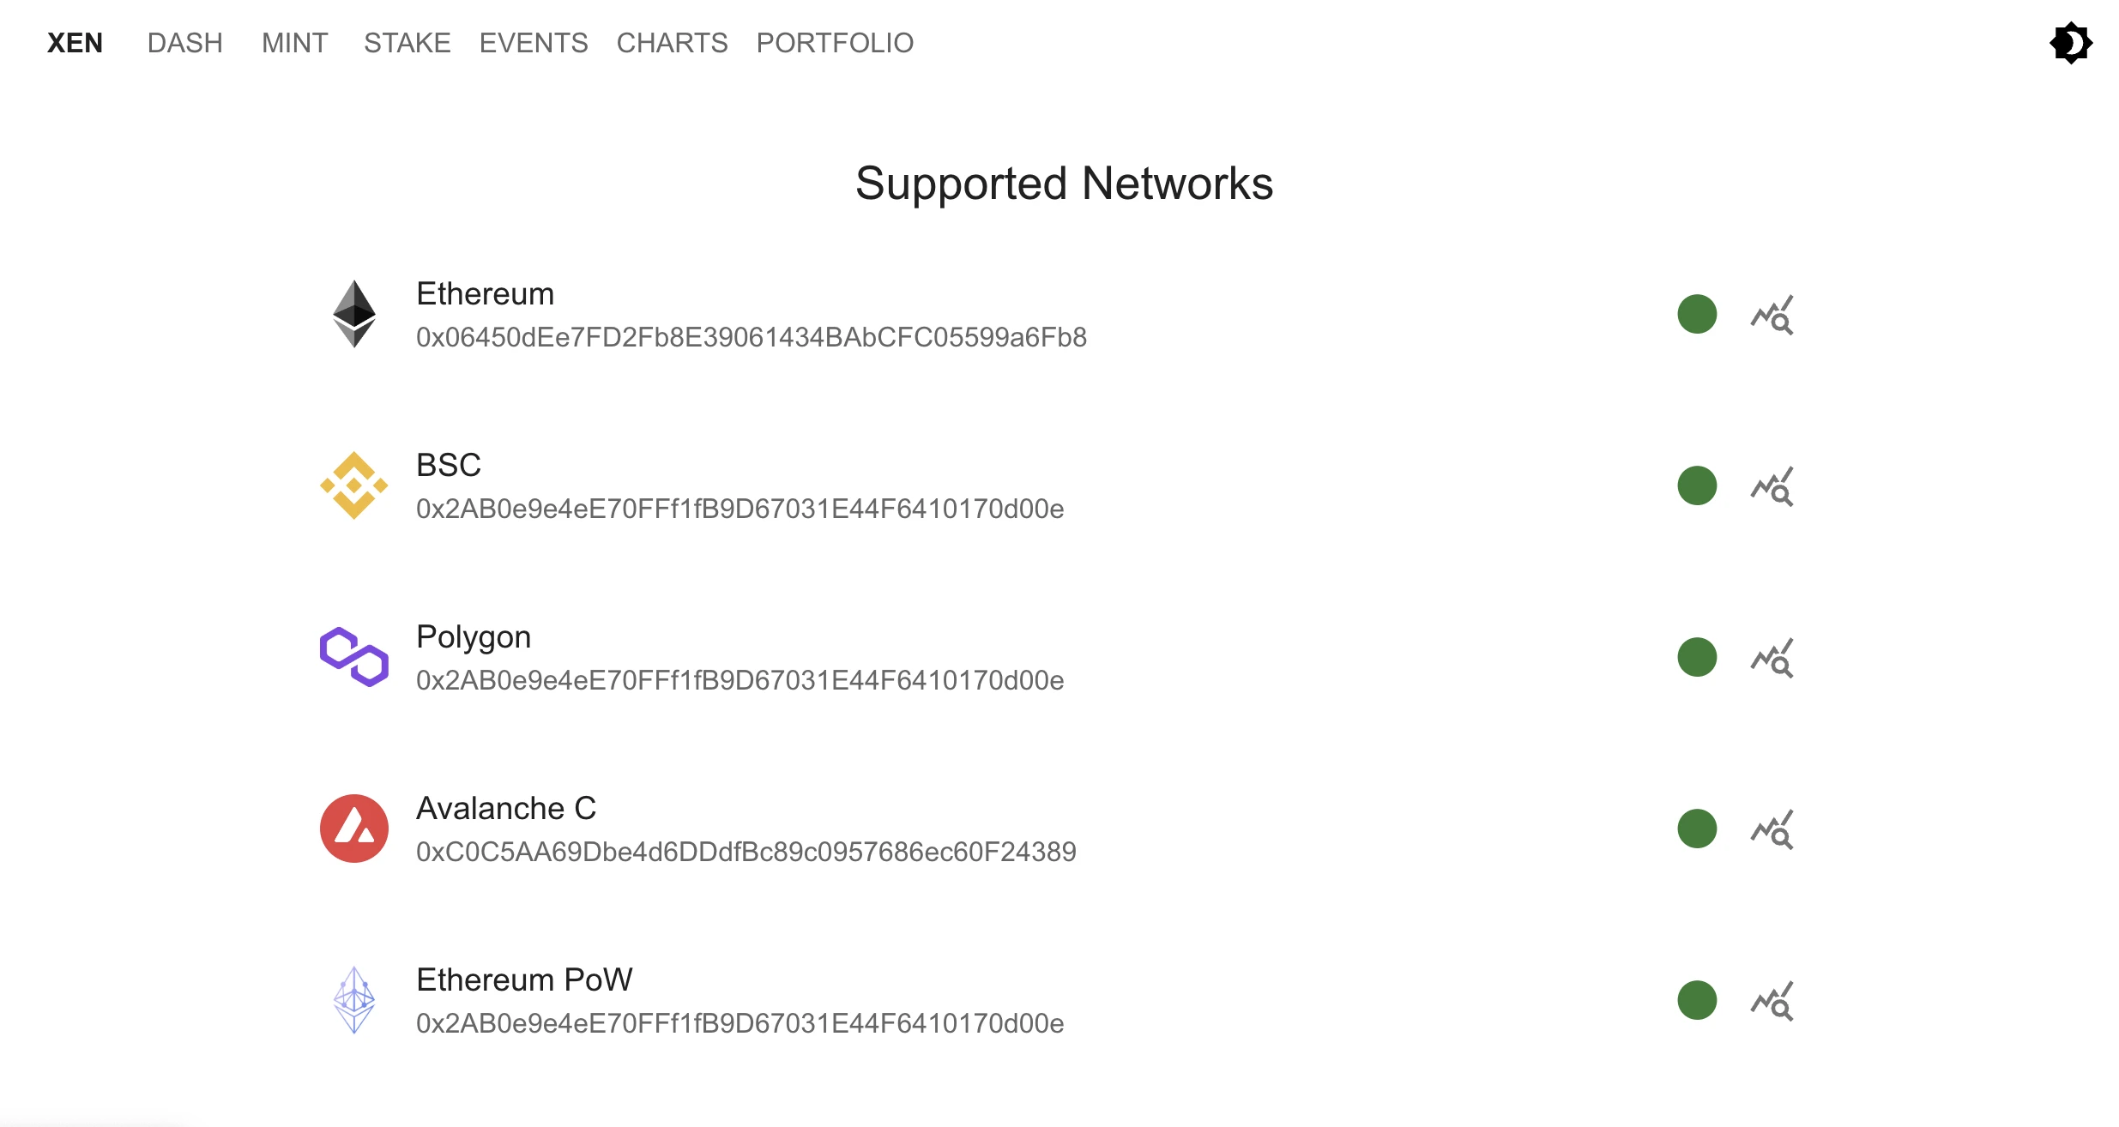
Task: Select the Avalanche C contract address
Action: coord(746,852)
